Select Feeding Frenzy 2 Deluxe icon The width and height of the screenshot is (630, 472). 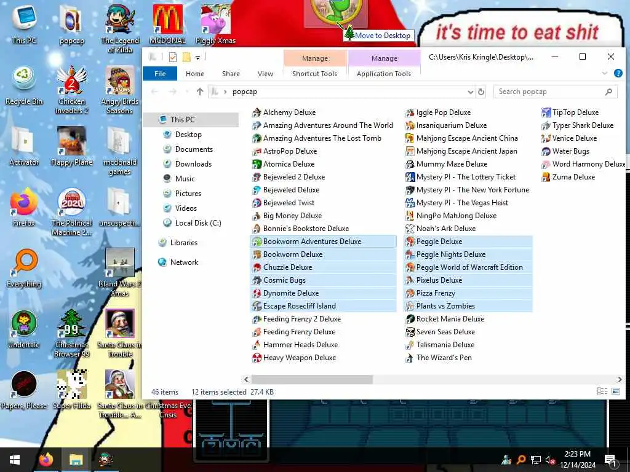pos(257,319)
